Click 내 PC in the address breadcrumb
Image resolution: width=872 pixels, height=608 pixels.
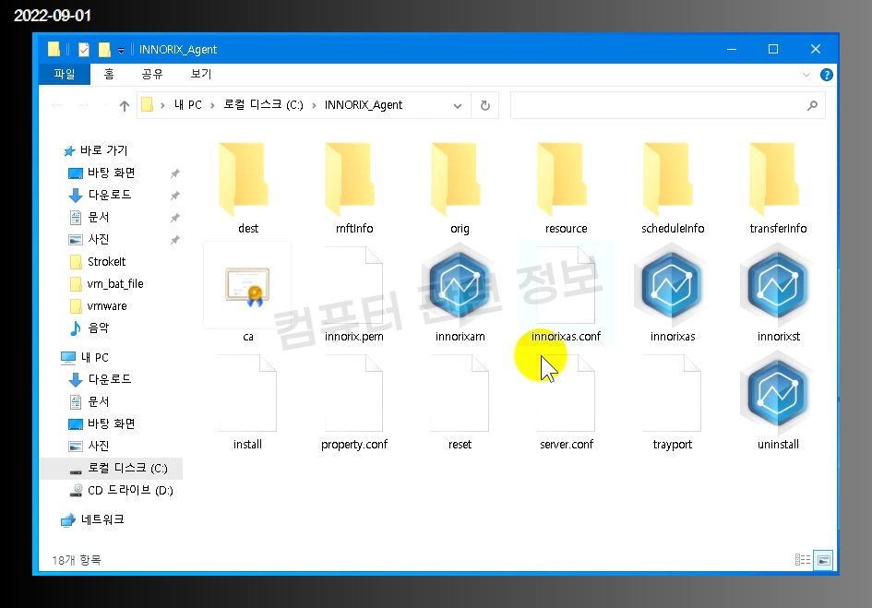188,105
